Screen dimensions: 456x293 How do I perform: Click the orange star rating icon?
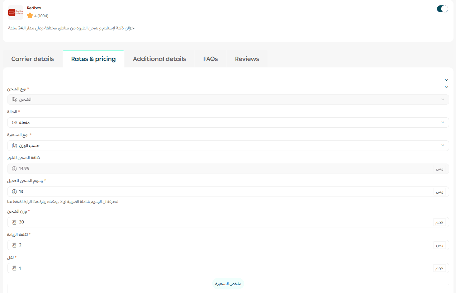[30, 16]
